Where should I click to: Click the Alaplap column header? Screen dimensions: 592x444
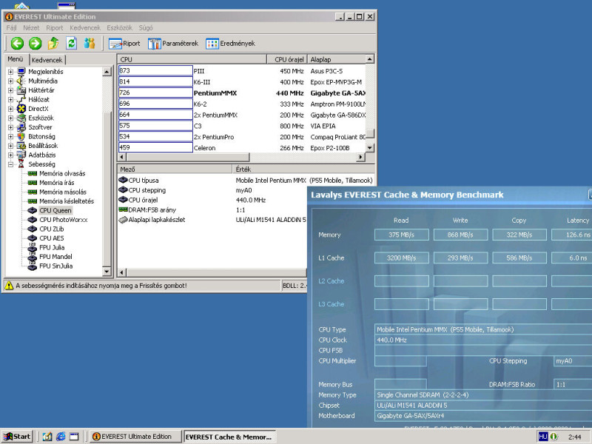[336, 59]
